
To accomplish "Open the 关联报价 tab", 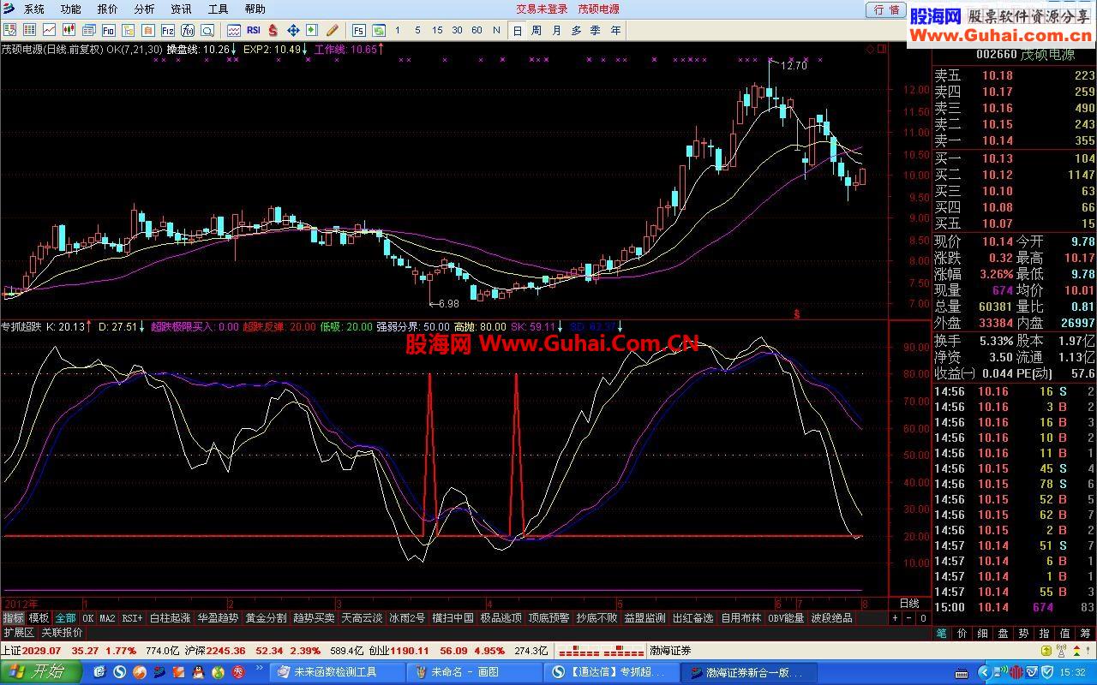I will [x=62, y=633].
